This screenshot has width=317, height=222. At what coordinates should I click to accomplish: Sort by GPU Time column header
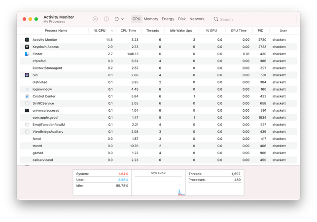(x=239, y=31)
